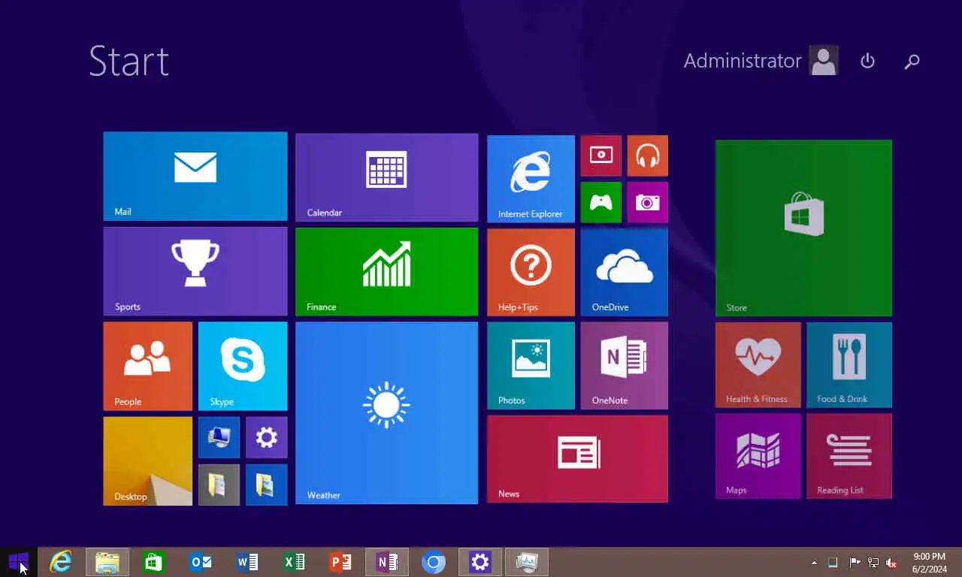Switch to OneNote on the taskbar
The width and height of the screenshot is (962, 577).
click(387, 562)
